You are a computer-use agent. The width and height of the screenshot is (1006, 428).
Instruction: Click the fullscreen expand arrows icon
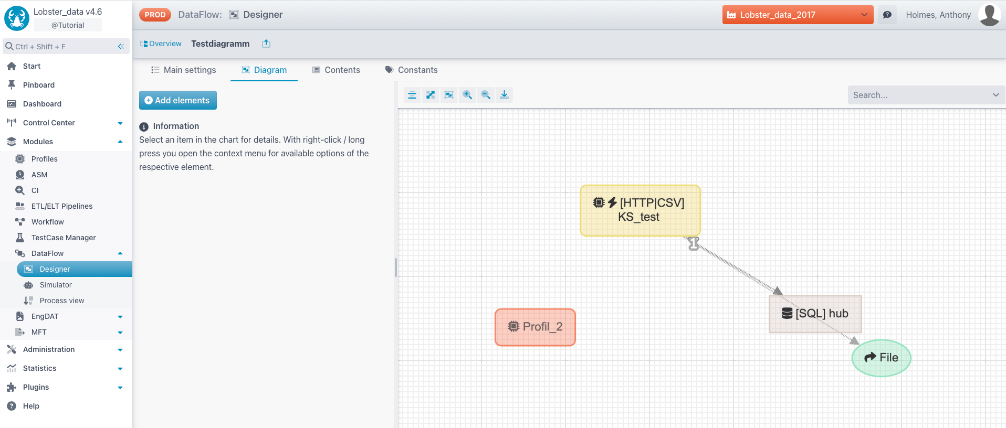coord(431,95)
